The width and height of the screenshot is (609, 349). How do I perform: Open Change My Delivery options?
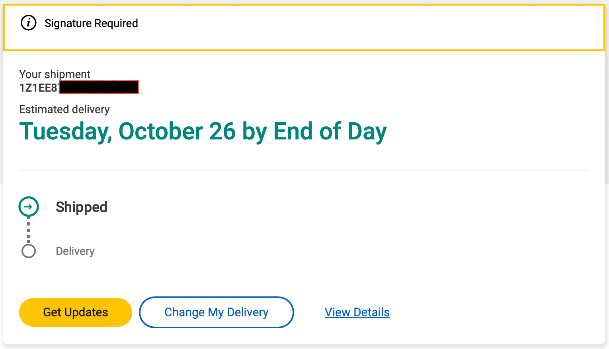click(x=216, y=312)
